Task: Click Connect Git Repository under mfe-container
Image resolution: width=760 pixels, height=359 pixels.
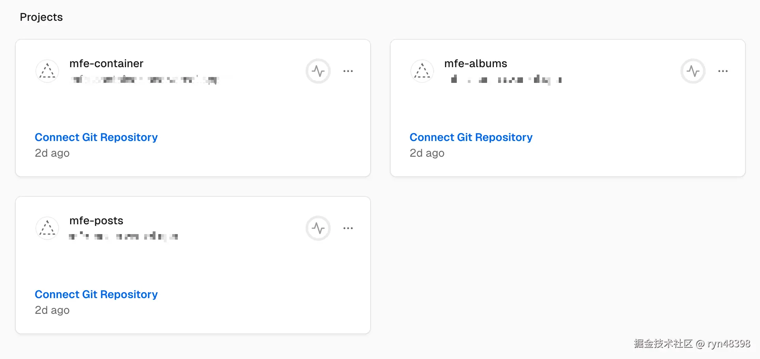Action: tap(96, 137)
